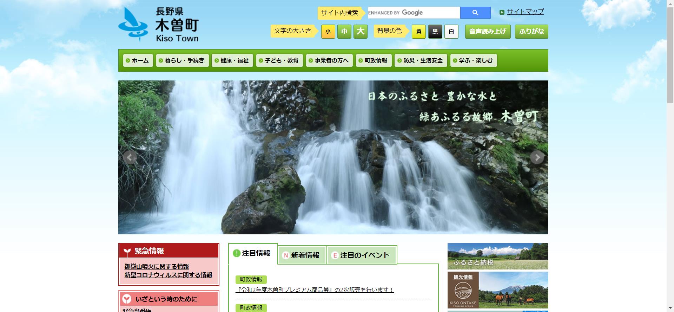The image size is (674, 312).
Task: Set text size to medium (中)
Action: [344, 32]
